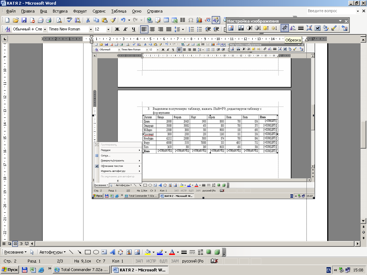Open Format Picture dialog paint-bucket icon

click(326, 28)
